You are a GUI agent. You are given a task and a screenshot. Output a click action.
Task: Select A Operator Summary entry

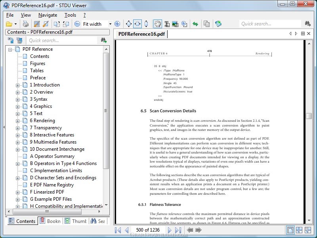pos(52,156)
